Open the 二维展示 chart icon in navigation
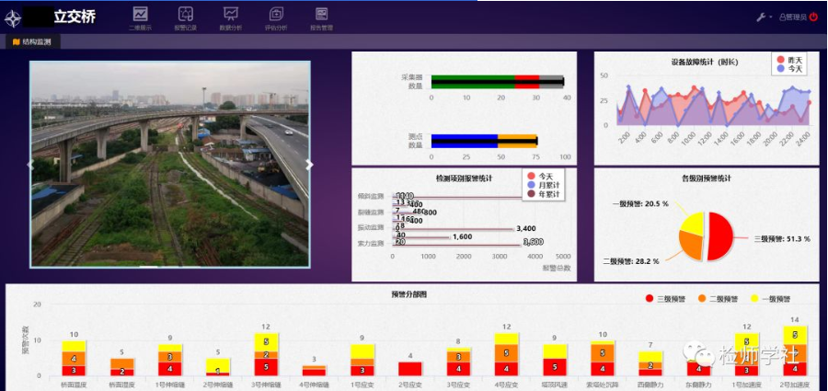828x391 pixels. (140, 15)
